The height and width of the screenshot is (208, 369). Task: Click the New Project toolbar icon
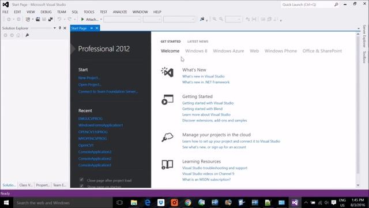coord(28,19)
